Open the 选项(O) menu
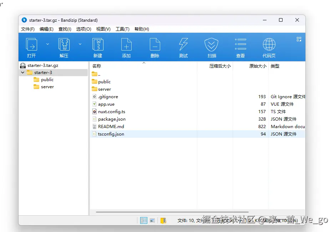 tap(83, 29)
